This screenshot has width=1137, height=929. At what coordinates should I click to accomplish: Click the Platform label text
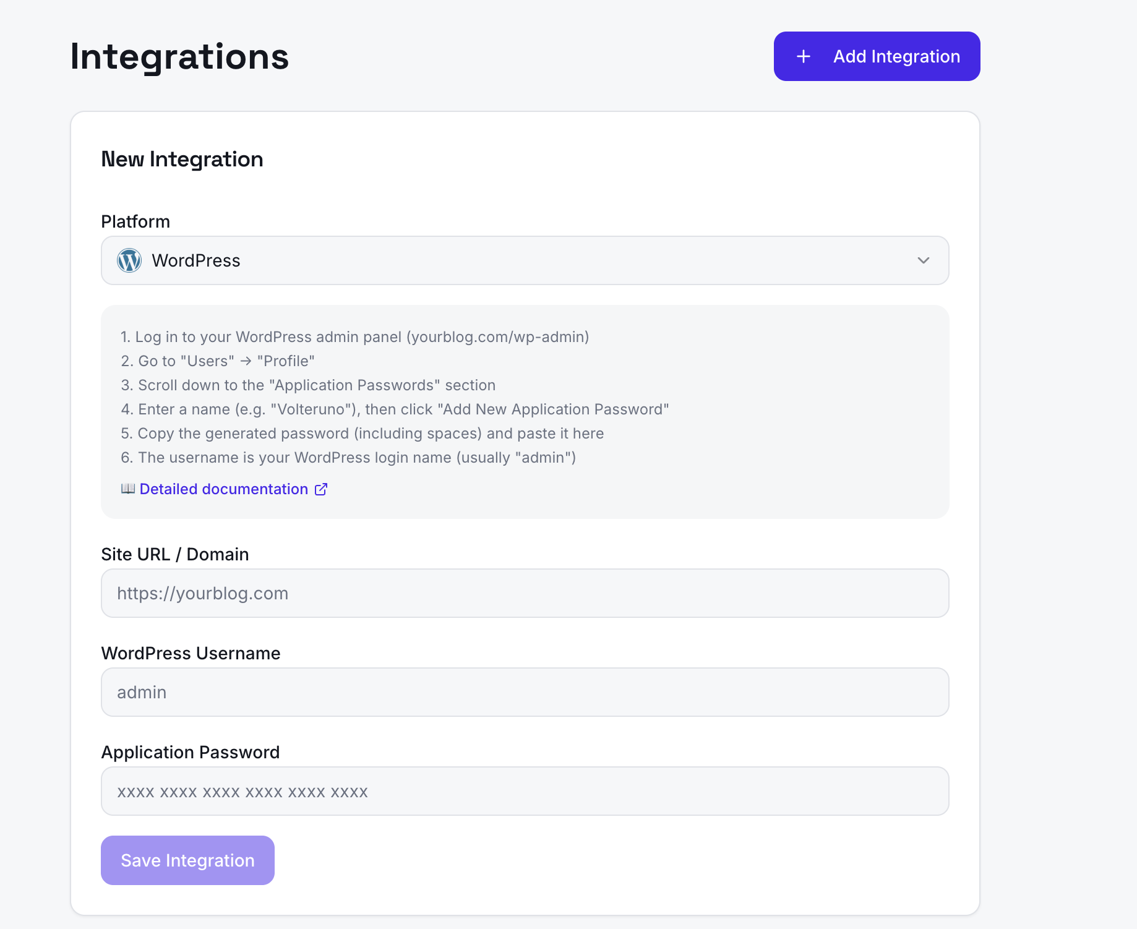[x=135, y=221]
